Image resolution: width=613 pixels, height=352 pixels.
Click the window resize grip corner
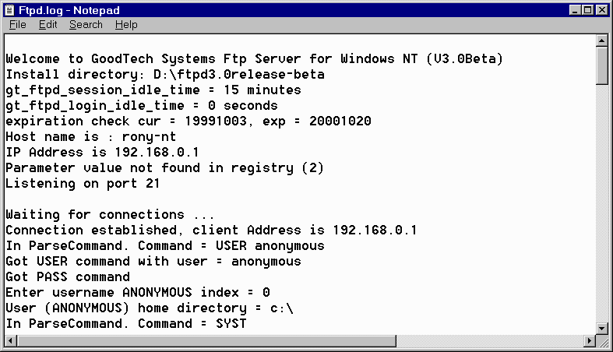(x=604, y=341)
